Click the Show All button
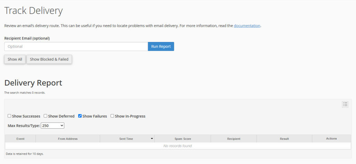The height and width of the screenshot is (164, 356). click(x=15, y=59)
